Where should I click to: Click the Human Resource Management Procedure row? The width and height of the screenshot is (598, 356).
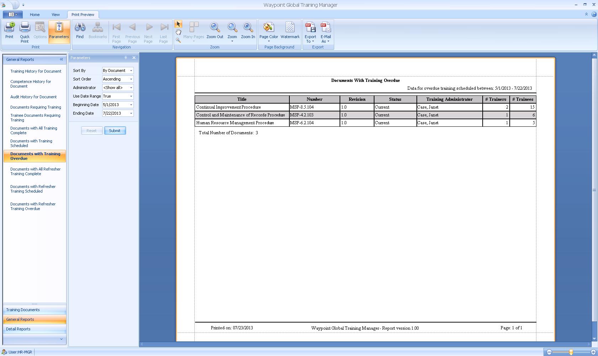click(365, 123)
